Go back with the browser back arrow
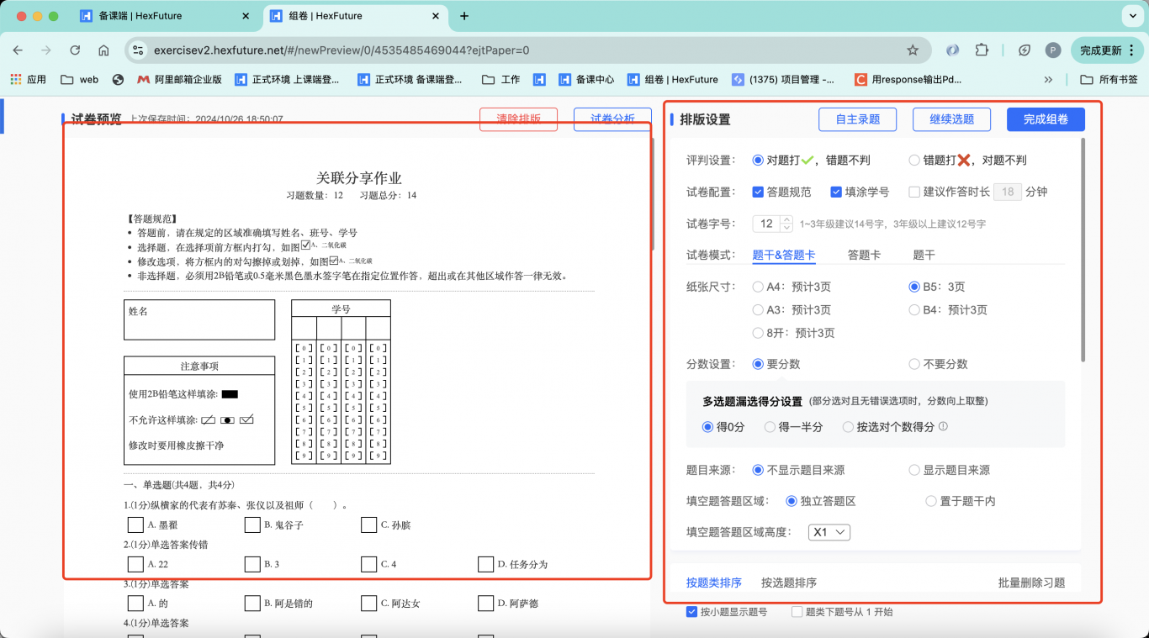The width and height of the screenshot is (1149, 638). [x=18, y=50]
